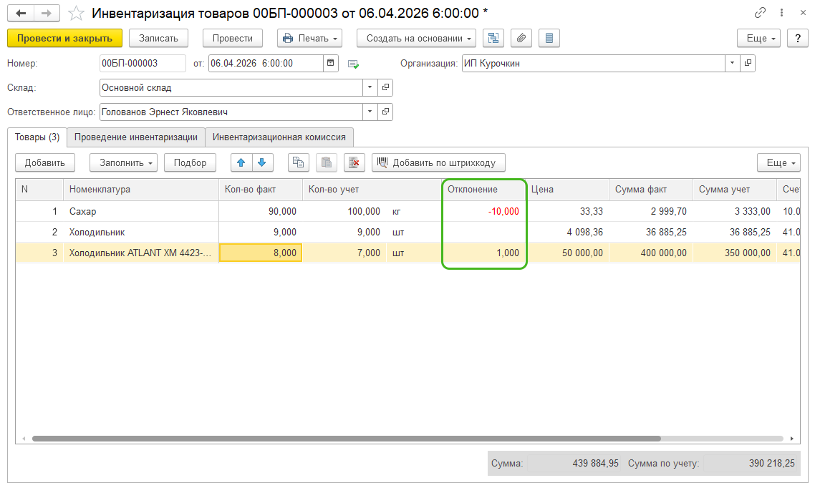Open attached files via paperclip icon
Screen dimensions: 815x488
(x=521, y=39)
